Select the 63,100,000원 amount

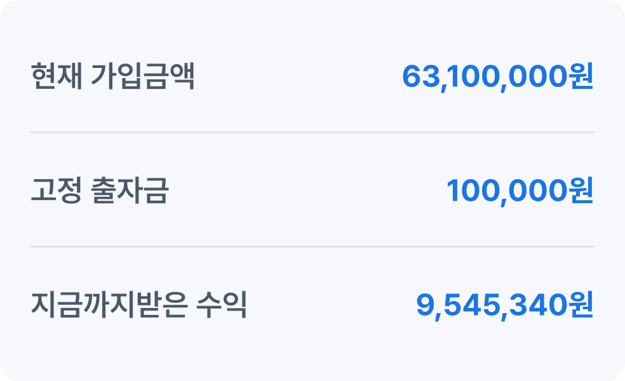pyautogui.click(x=498, y=77)
